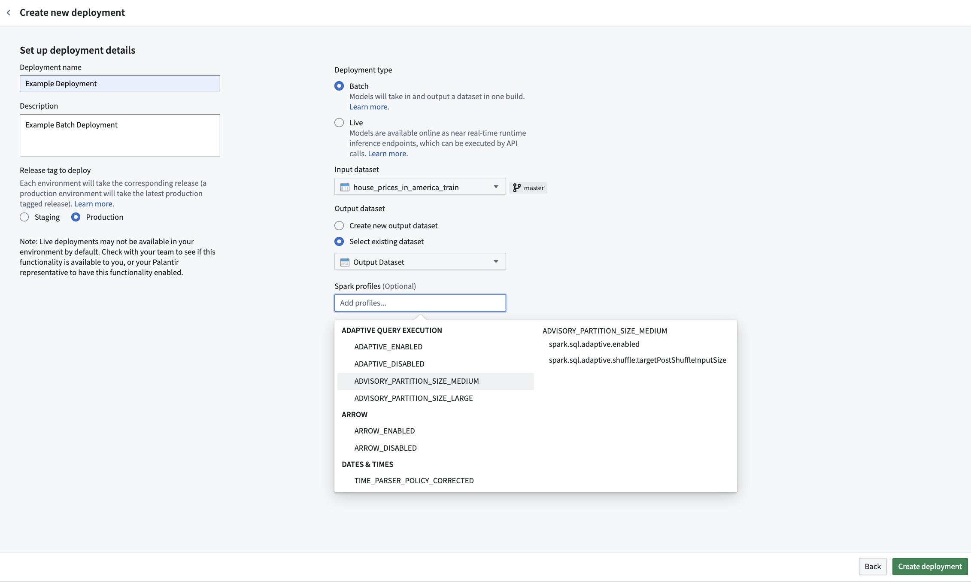Select the Batch deployment type
The image size is (971, 582).
(339, 86)
